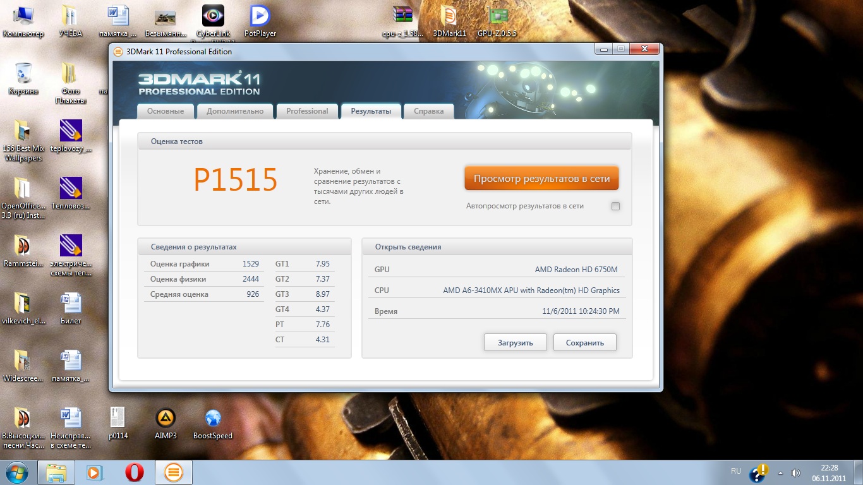
Task: Click the Сохранить button
Action: click(x=585, y=343)
